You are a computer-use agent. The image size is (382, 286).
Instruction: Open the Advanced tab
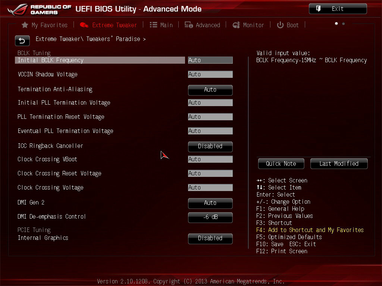pyautogui.click(x=202, y=25)
